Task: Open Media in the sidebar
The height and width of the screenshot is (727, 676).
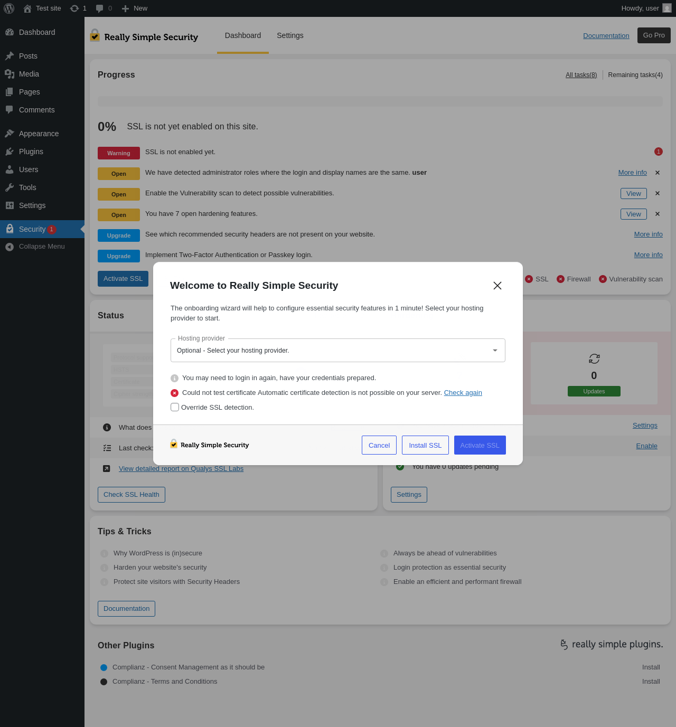Action: [42, 74]
